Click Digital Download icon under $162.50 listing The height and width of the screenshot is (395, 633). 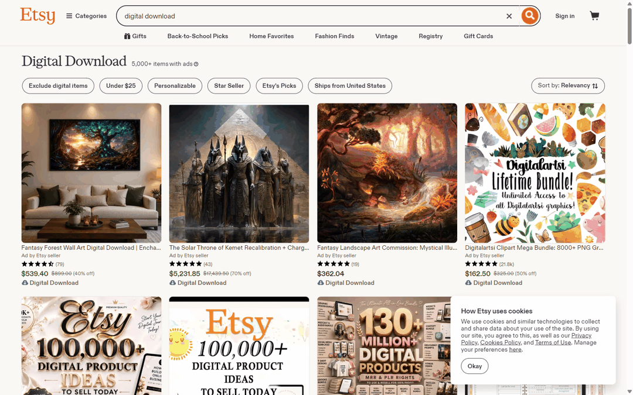pos(468,283)
